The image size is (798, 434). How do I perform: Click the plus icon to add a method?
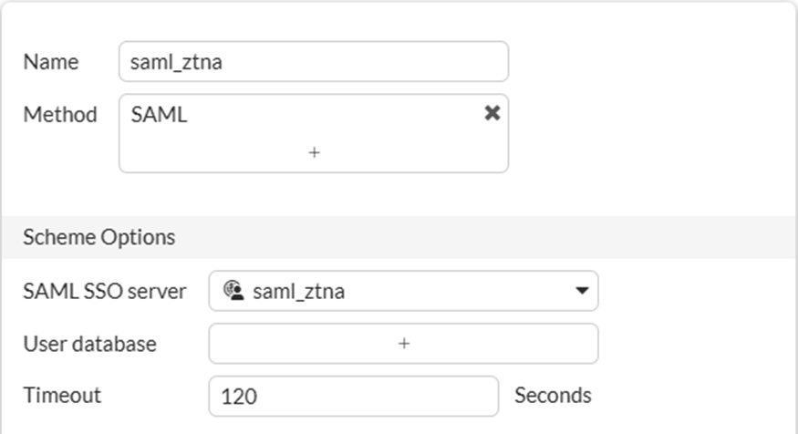[314, 152]
